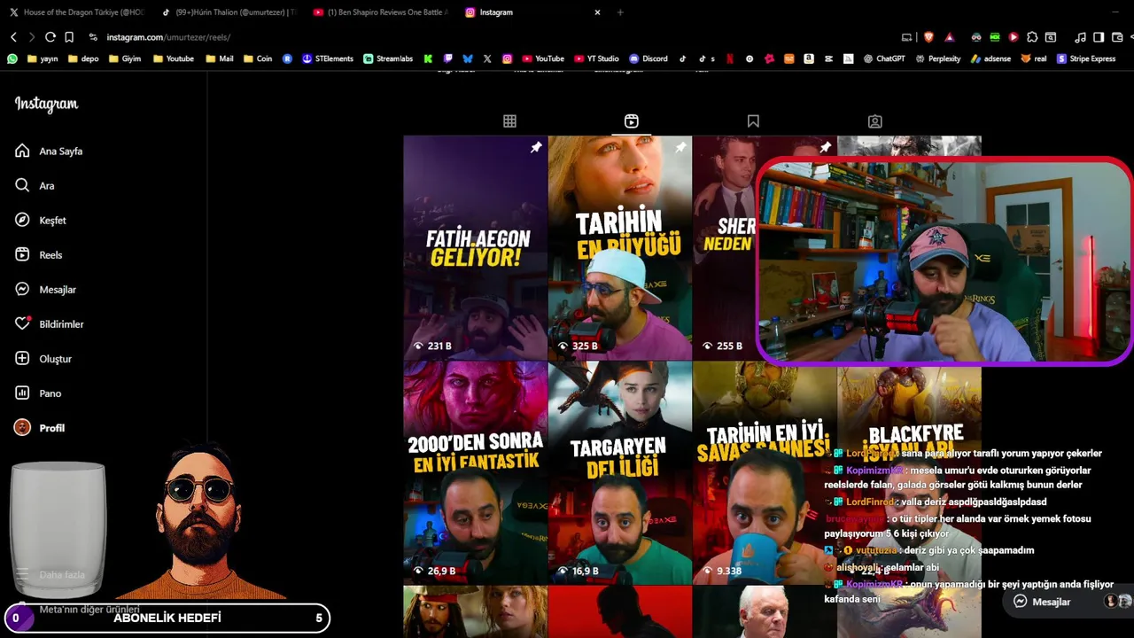Open the Ara search option

tap(35, 186)
